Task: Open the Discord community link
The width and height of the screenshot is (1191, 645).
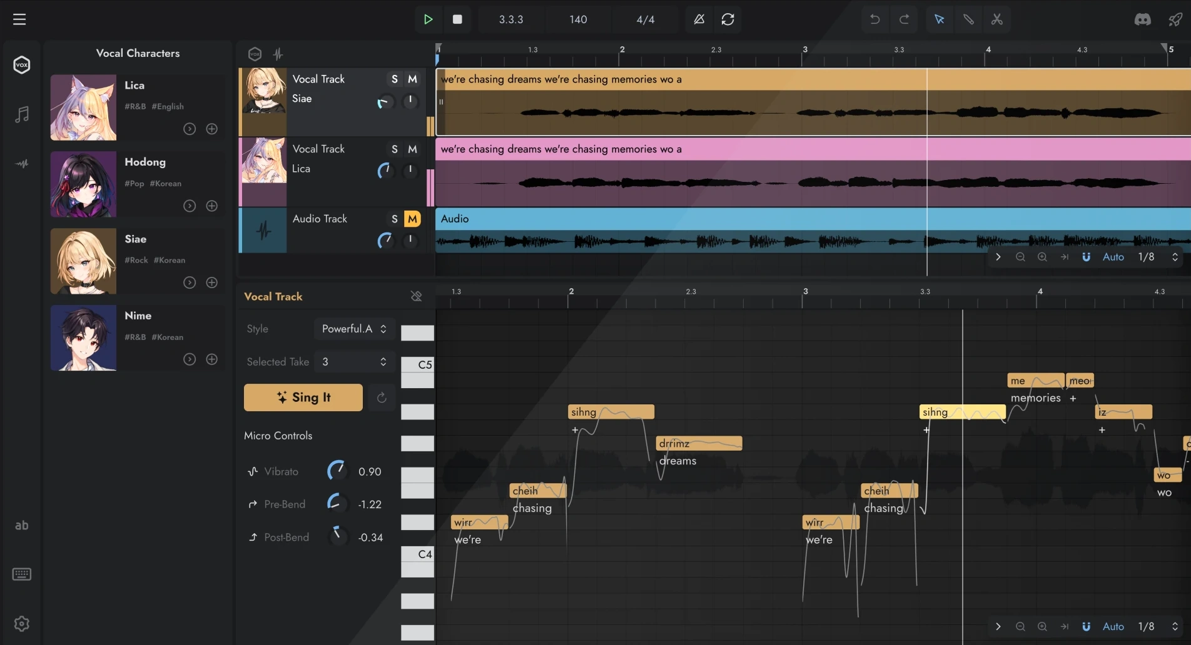Action: 1143,19
